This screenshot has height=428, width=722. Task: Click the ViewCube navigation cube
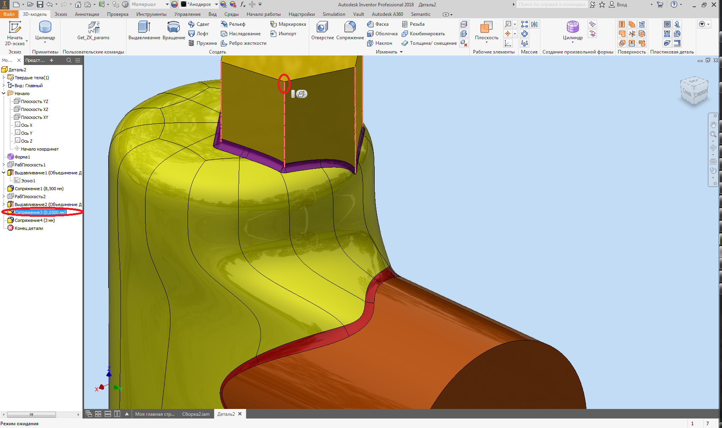coord(694,91)
